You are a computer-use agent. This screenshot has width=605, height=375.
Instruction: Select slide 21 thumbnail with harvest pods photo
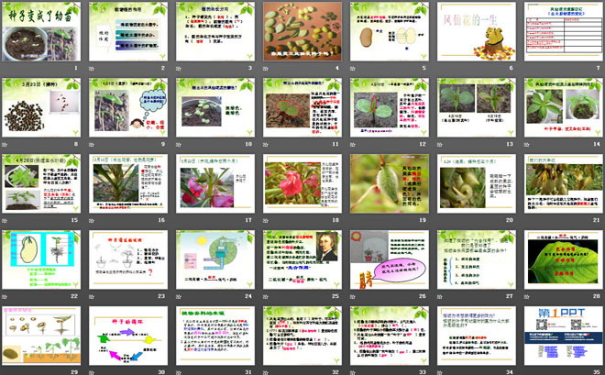564,183
